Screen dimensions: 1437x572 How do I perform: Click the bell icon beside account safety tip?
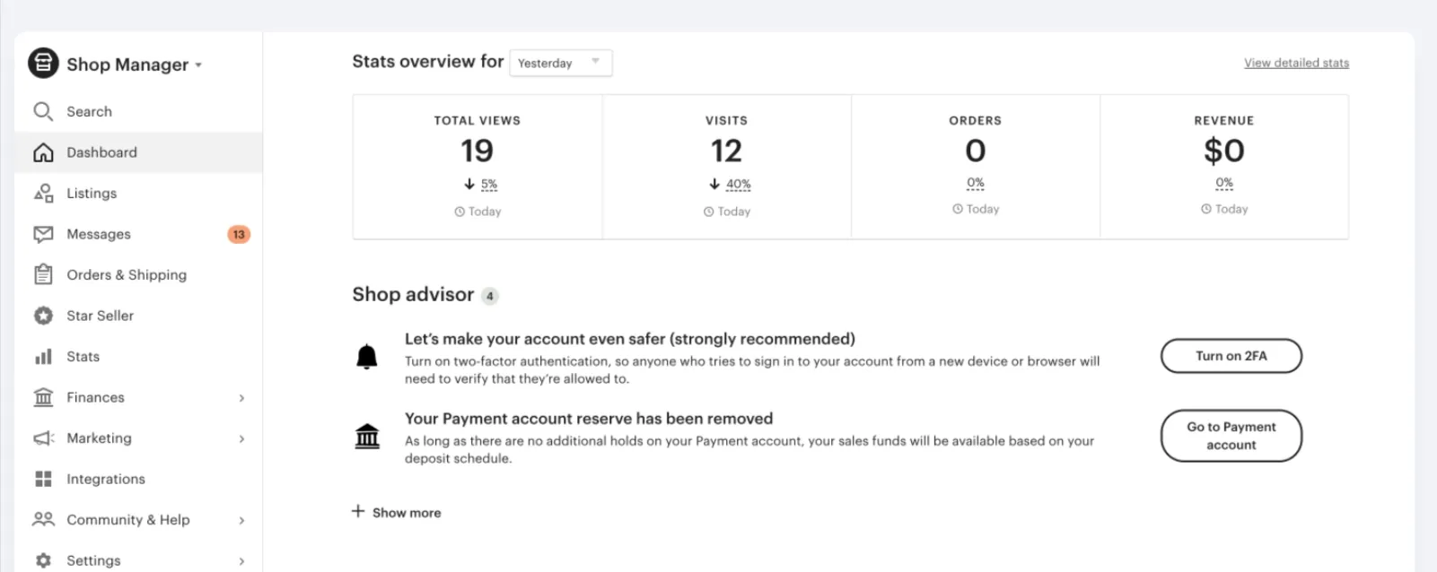coord(367,357)
